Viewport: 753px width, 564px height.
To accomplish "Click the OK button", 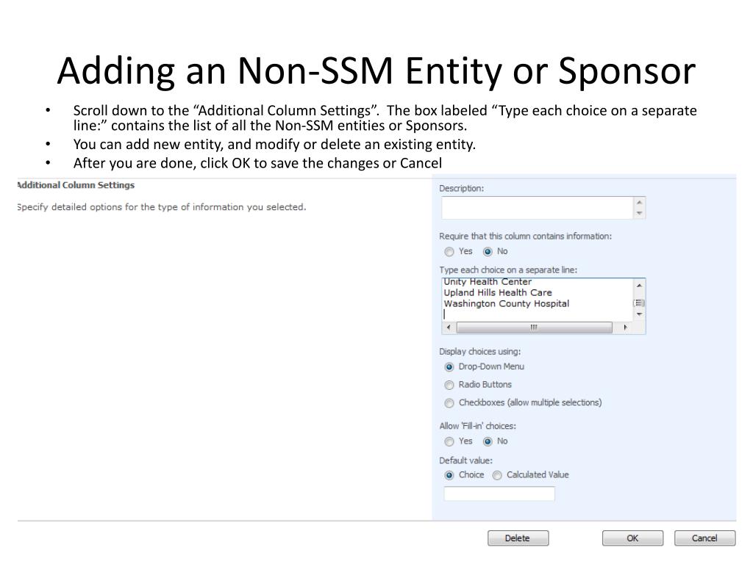I will click(632, 538).
